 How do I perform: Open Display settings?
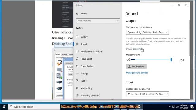pos(82,37)
